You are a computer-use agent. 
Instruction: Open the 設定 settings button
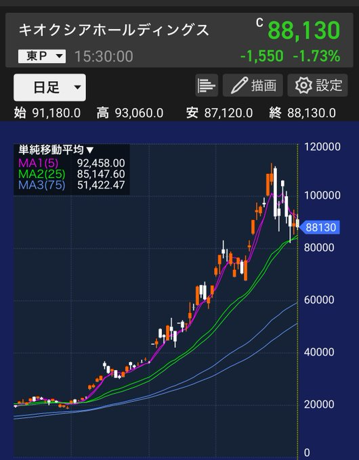(x=318, y=85)
